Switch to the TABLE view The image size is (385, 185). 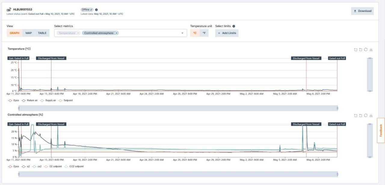click(42, 33)
